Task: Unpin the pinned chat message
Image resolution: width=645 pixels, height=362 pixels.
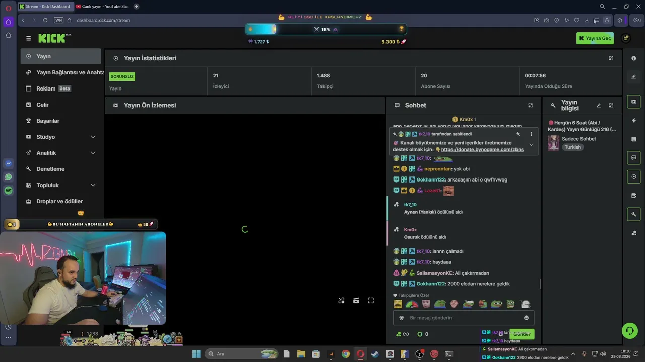Action: click(518, 134)
